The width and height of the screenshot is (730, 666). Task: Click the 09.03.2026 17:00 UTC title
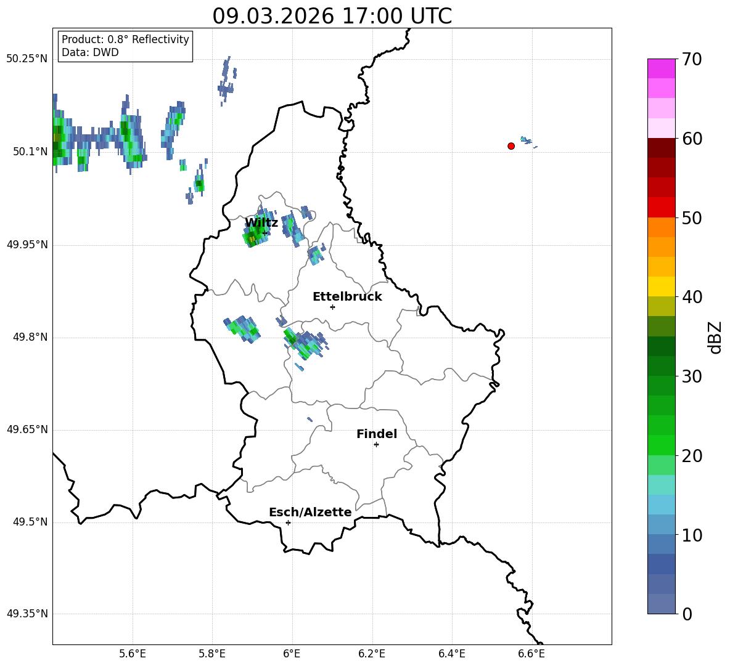(332, 16)
